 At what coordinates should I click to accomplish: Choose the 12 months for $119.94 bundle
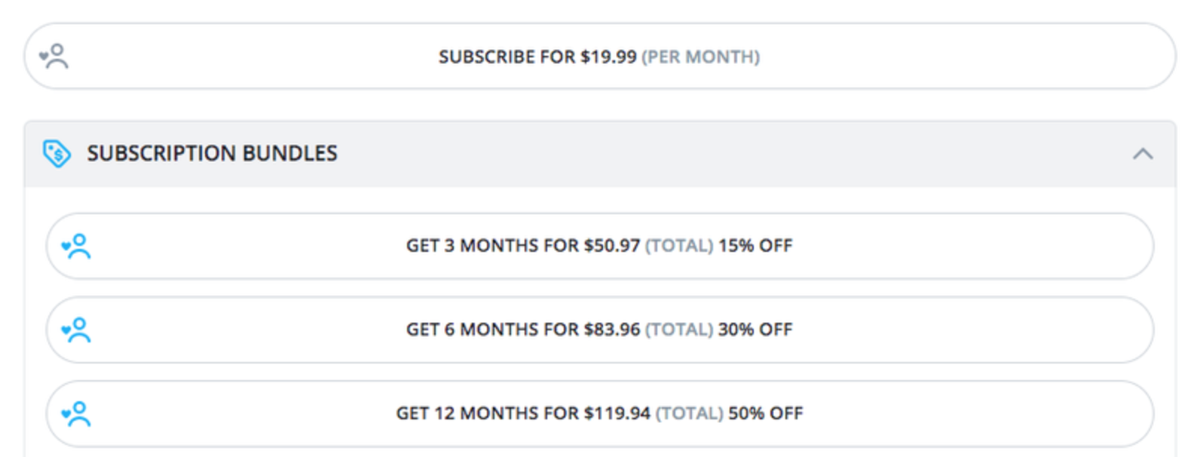click(600, 414)
